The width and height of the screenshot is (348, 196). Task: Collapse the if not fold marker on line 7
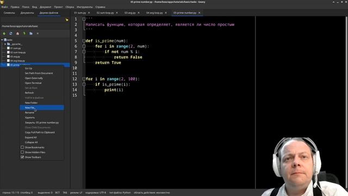point(84,52)
